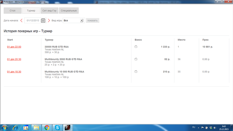Open tournament link 01 дек 20:30
Image resolution: width=233 pixels, height=131 pixels.
pyautogui.click(x=14, y=59)
